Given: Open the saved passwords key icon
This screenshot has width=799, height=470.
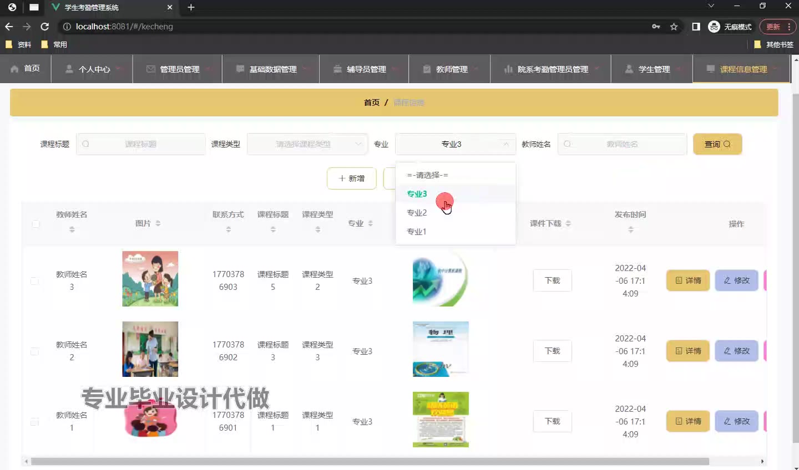Looking at the screenshot, I should pyautogui.click(x=656, y=27).
